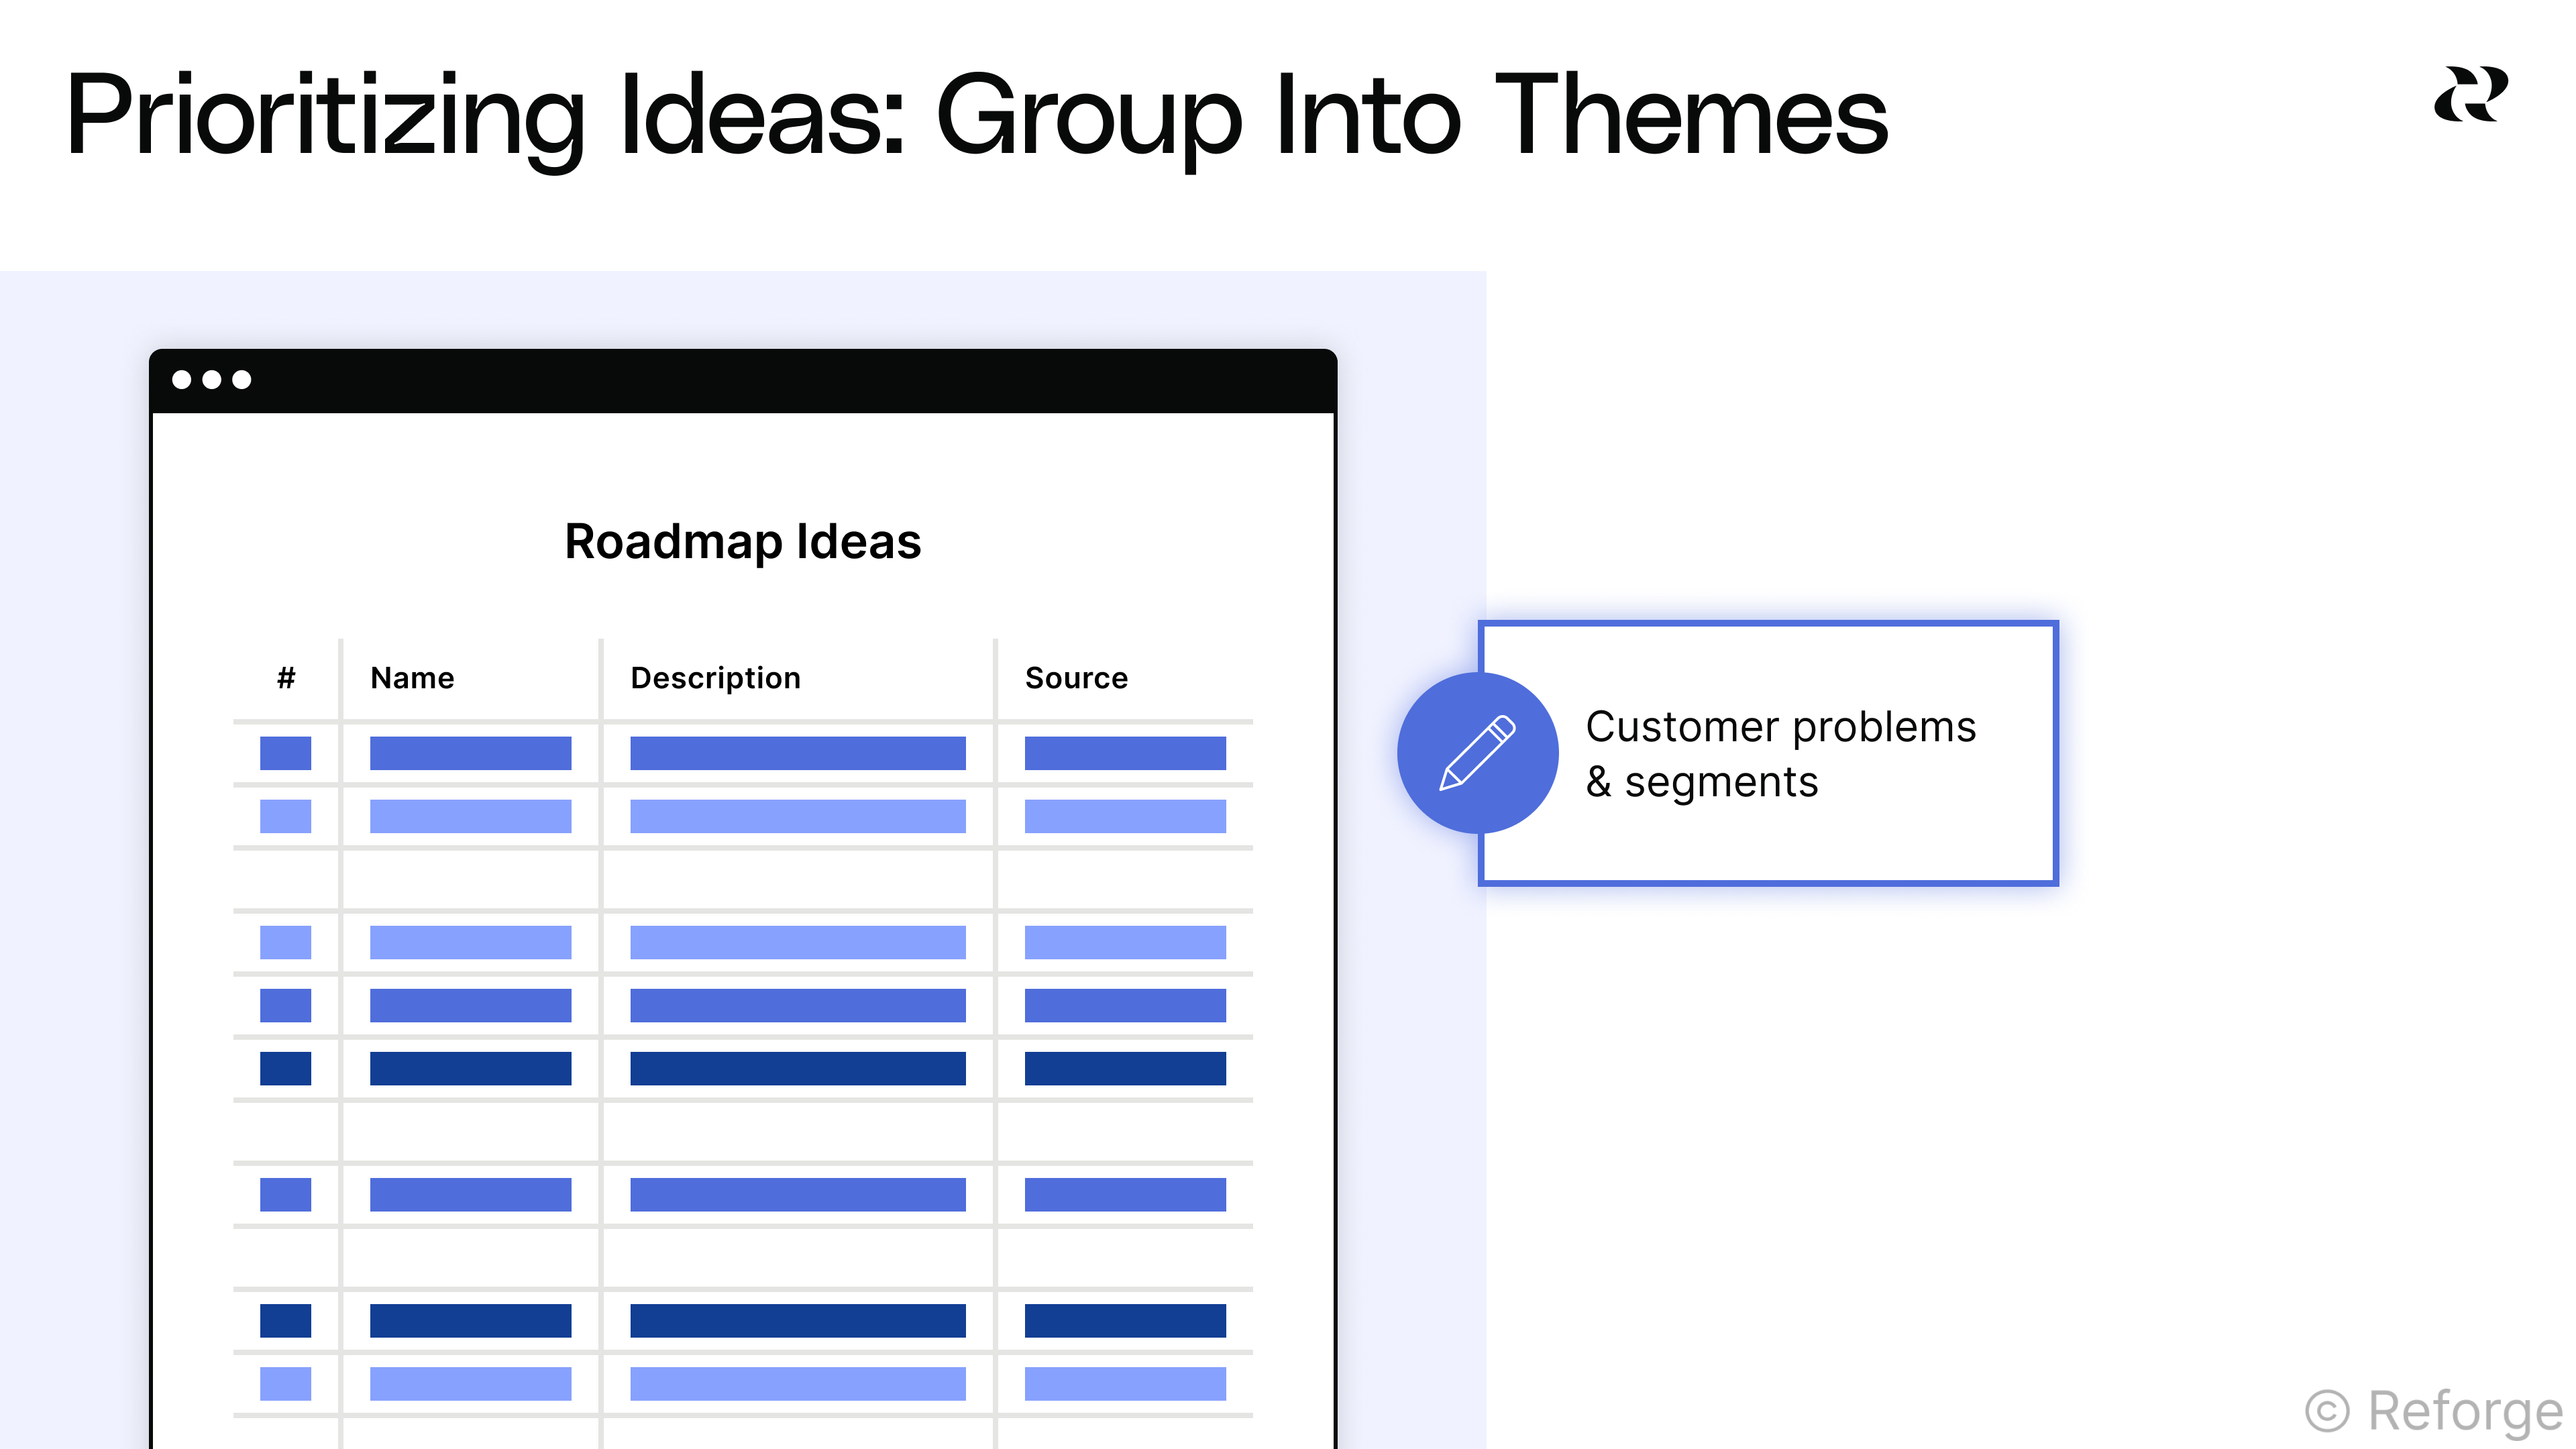This screenshot has height=1449, width=2576.
Task: Click second row's light blue Source bar
Action: [x=1125, y=816]
